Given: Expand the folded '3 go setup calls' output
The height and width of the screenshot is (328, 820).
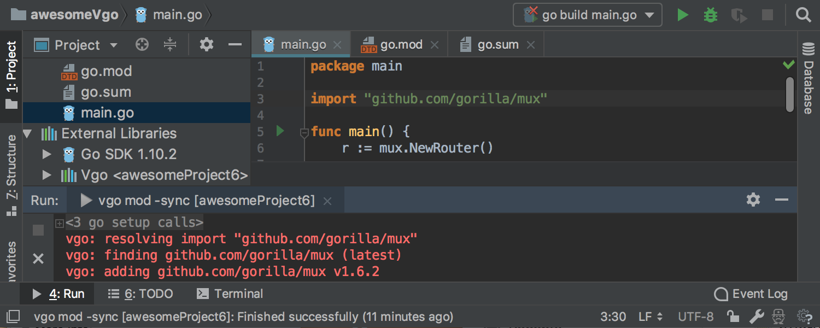Looking at the screenshot, I should (60, 223).
